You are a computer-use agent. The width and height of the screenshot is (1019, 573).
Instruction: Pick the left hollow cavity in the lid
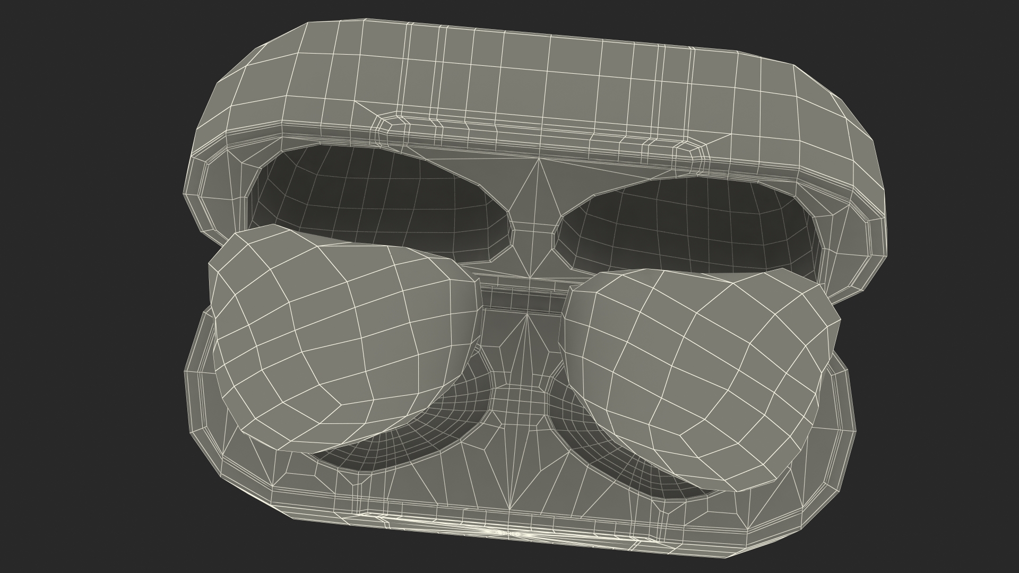tap(379, 204)
